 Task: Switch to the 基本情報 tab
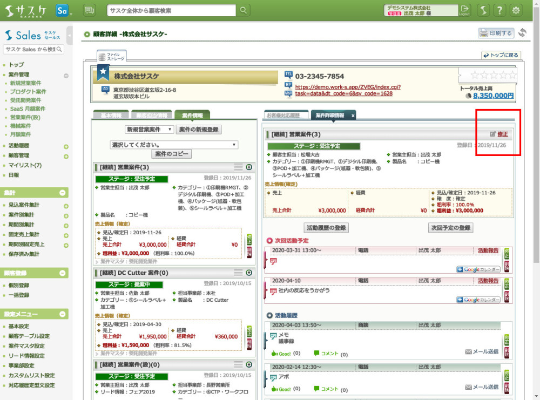tap(111, 115)
